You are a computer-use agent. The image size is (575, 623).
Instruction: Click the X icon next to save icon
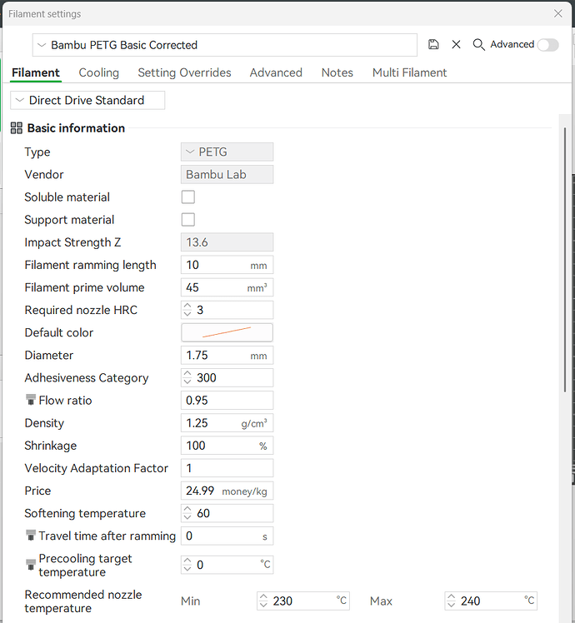(x=456, y=44)
